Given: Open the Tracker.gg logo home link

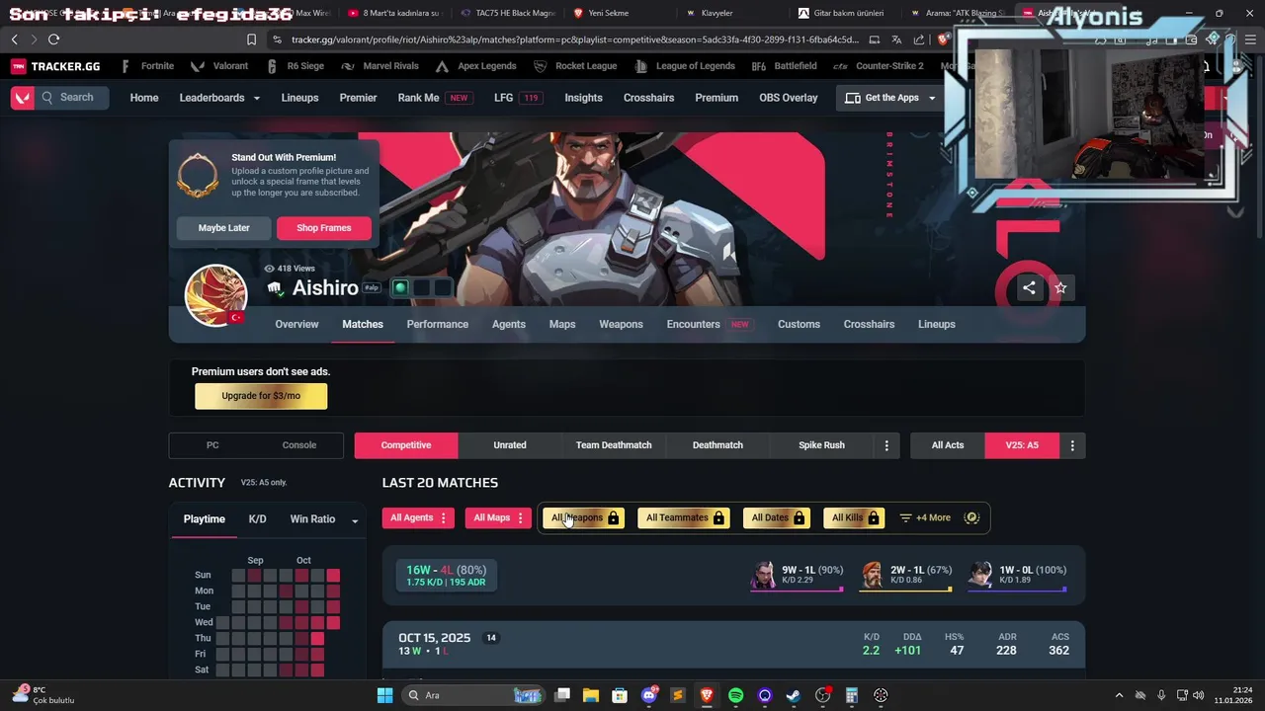Looking at the screenshot, I should pos(55,66).
